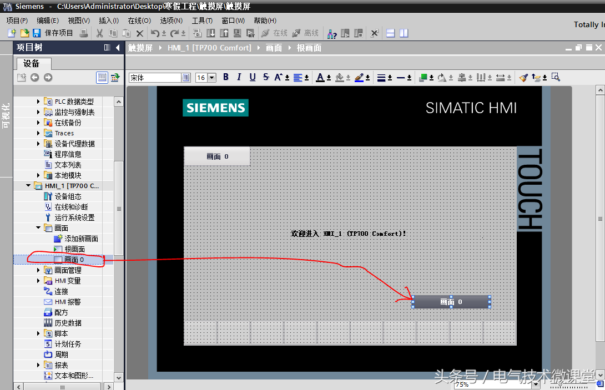
Task: Apply italic text formatting
Action: pos(239,77)
